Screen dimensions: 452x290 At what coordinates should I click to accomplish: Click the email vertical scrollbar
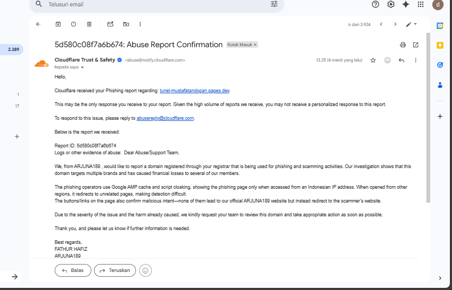(x=428, y=117)
